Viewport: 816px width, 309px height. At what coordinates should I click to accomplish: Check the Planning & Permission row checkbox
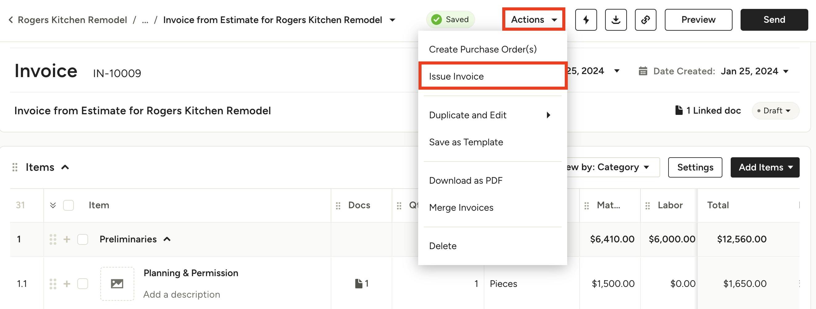point(83,284)
